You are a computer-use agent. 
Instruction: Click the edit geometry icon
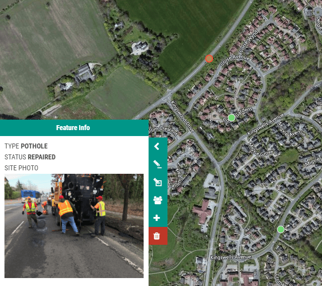pyautogui.click(x=158, y=182)
